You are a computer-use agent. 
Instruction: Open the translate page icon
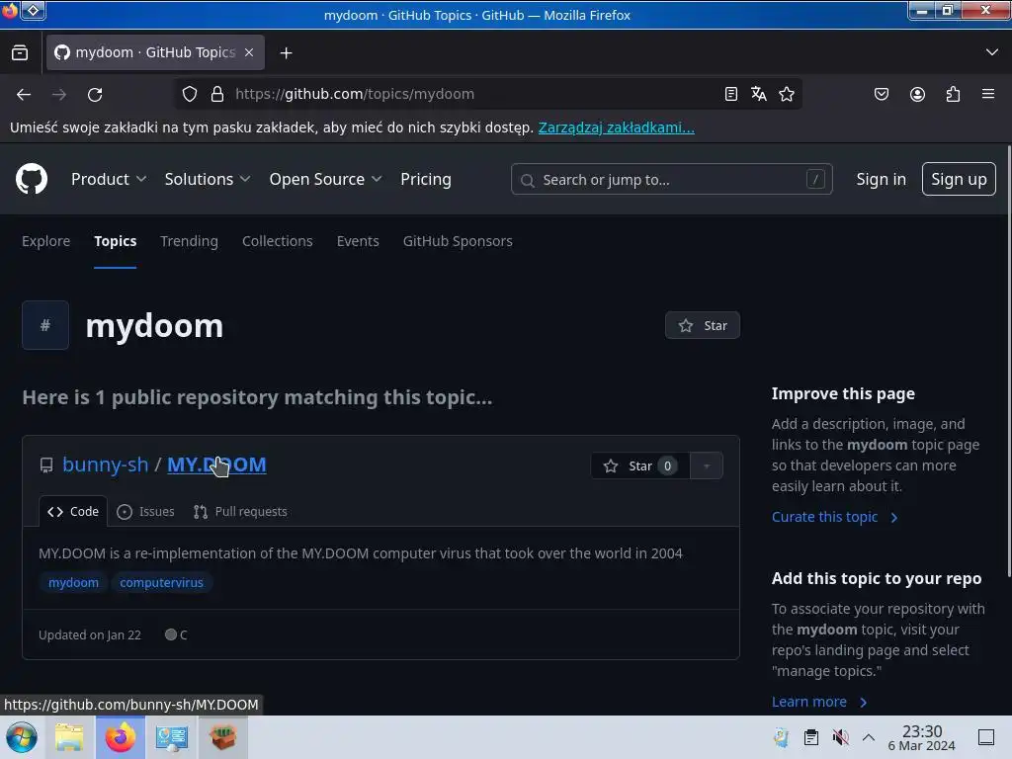pos(758,94)
